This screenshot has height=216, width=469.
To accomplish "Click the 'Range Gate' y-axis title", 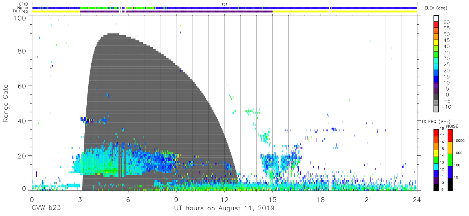I will coord(6,104).
